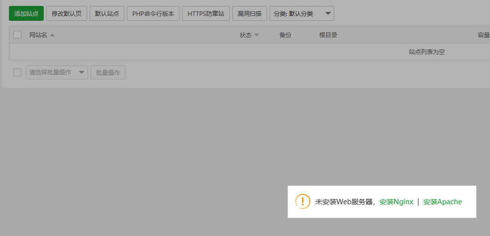Click the green 添加站点 button
This screenshot has width=490, height=236.
[26, 13]
